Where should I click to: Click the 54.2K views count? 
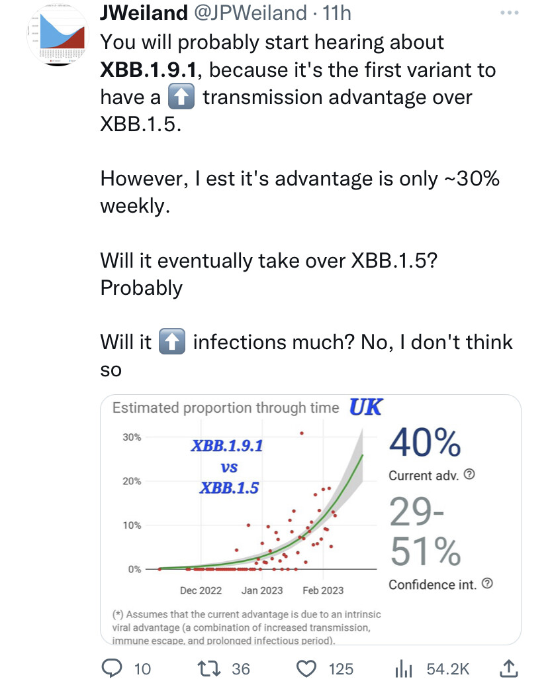(x=448, y=669)
